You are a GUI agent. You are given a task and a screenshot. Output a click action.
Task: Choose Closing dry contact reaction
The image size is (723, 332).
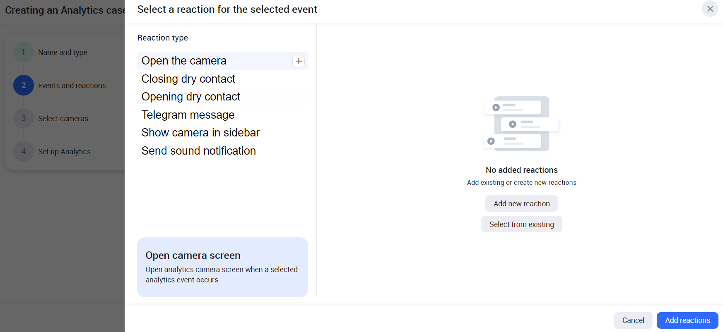pos(188,79)
